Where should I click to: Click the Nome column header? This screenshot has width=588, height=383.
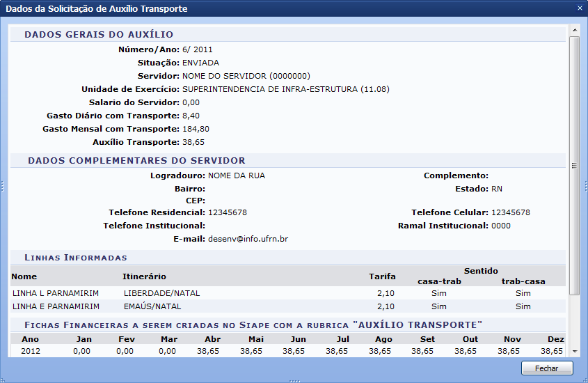[x=24, y=276]
